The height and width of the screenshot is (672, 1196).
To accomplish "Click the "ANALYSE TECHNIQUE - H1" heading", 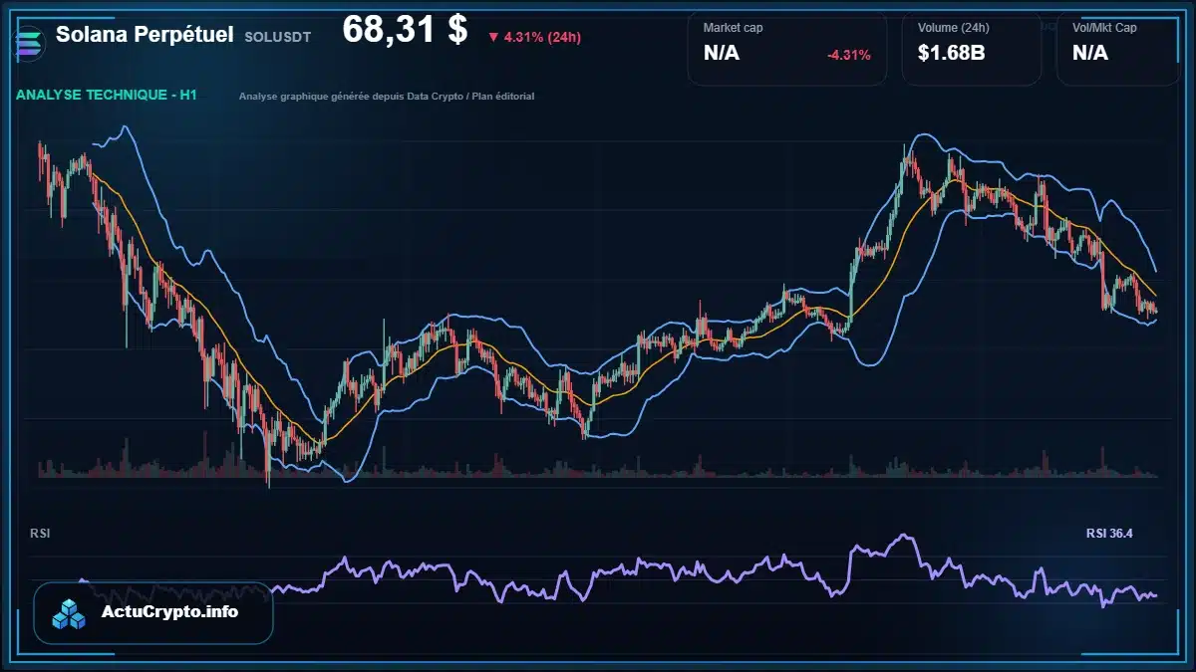I will (x=106, y=96).
